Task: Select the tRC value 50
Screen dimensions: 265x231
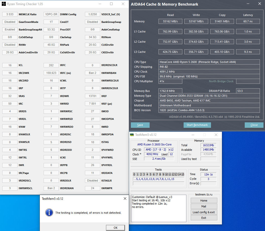Action: click(10, 104)
